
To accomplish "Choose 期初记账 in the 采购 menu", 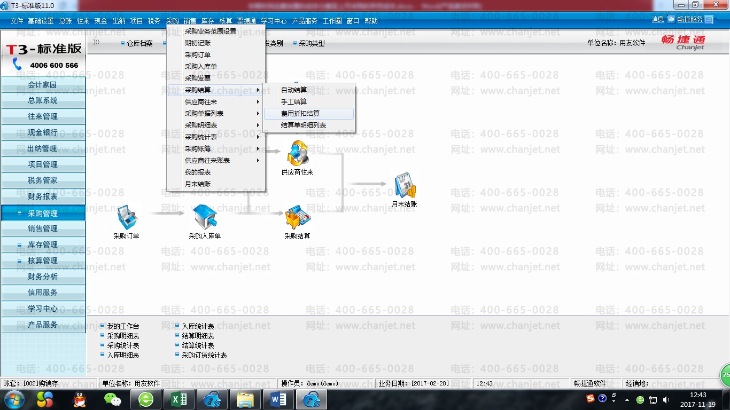I will [x=216, y=43].
